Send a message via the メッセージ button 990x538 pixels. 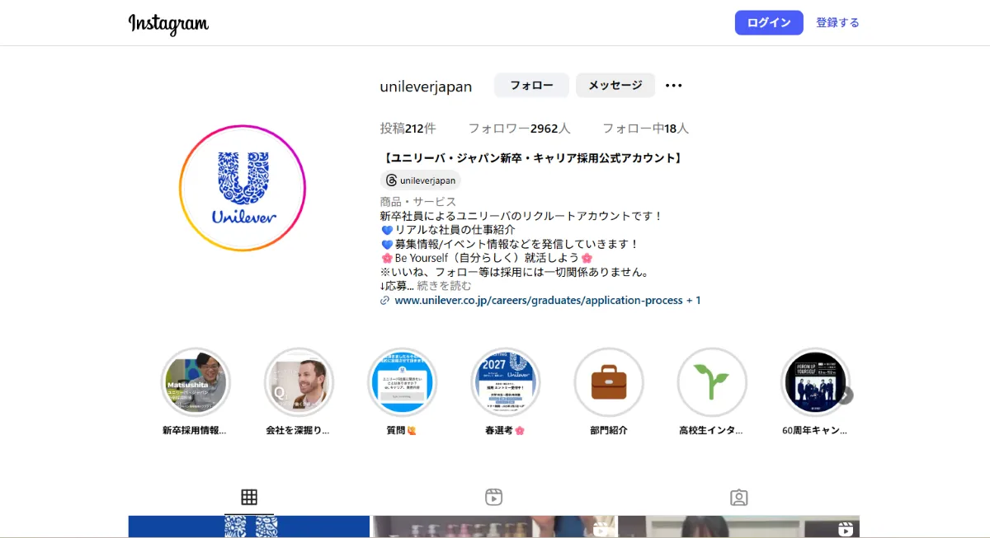[615, 86]
